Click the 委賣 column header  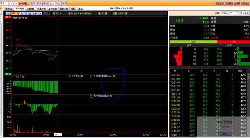(230, 45)
